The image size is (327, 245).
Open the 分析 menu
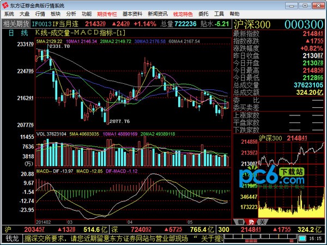click(x=71, y=14)
